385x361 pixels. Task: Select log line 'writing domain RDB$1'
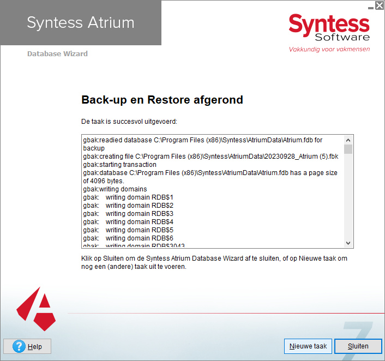[128, 197]
